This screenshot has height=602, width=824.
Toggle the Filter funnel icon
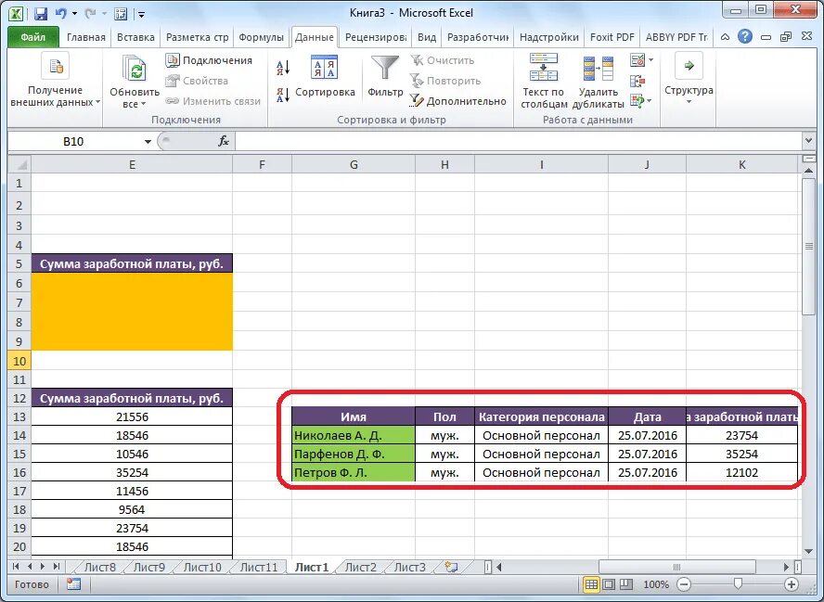click(x=385, y=69)
